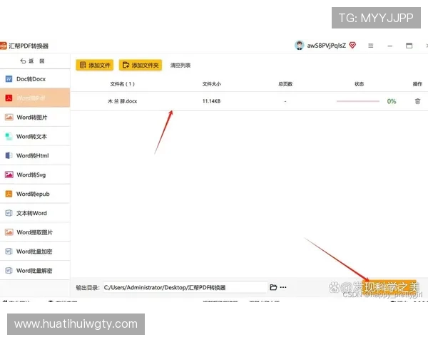Go back using the 返回 button
Screen dimensions: 428x342
[32, 61]
